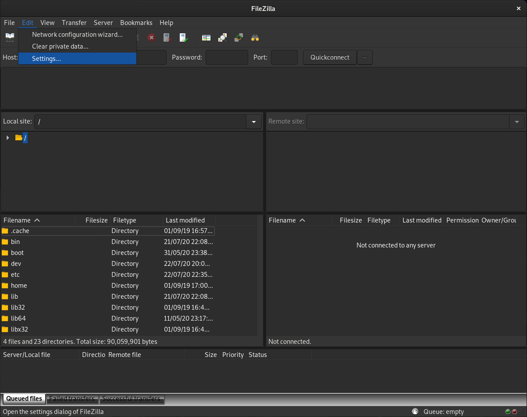Open the Site Manager toolbar icon
The width and height of the screenshot is (527, 417).
(10, 38)
